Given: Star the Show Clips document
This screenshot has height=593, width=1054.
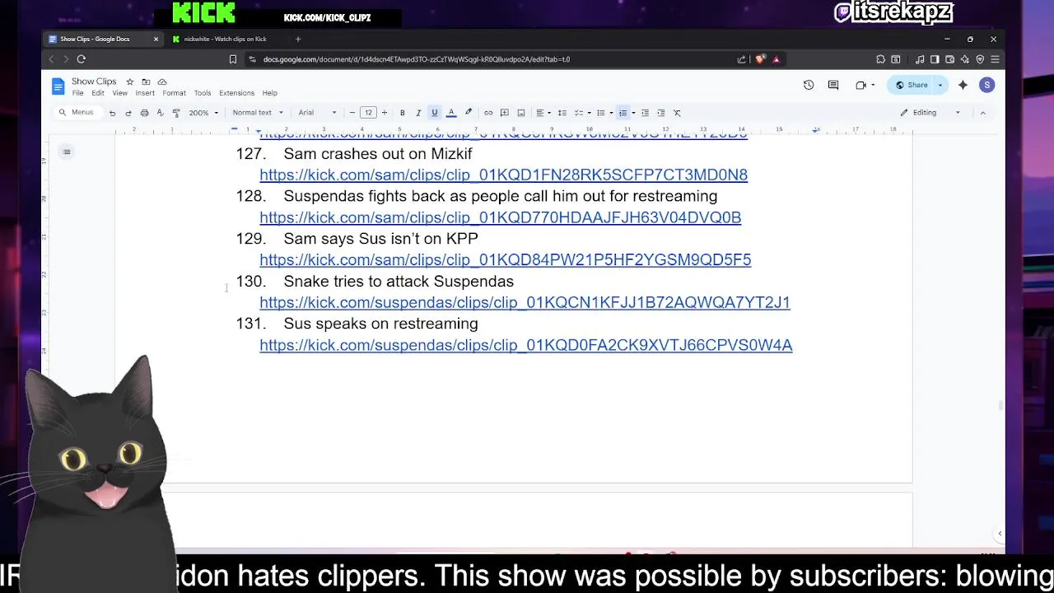Looking at the screenshot, I should click(x=129, y=82).
